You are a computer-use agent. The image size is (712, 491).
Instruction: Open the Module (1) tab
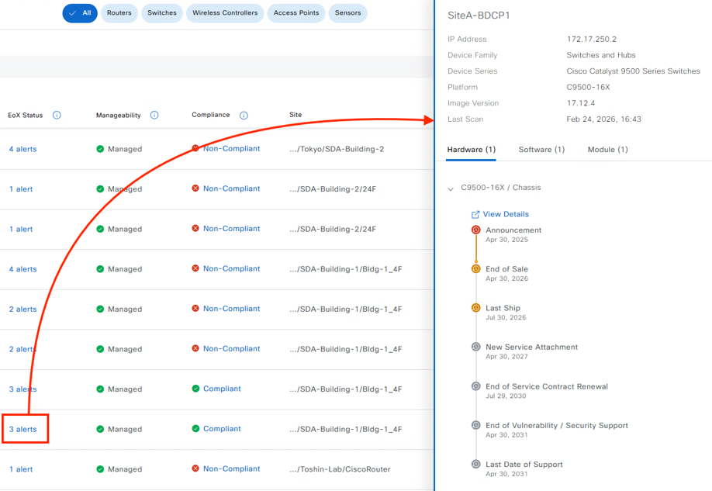tap(607, 150)
